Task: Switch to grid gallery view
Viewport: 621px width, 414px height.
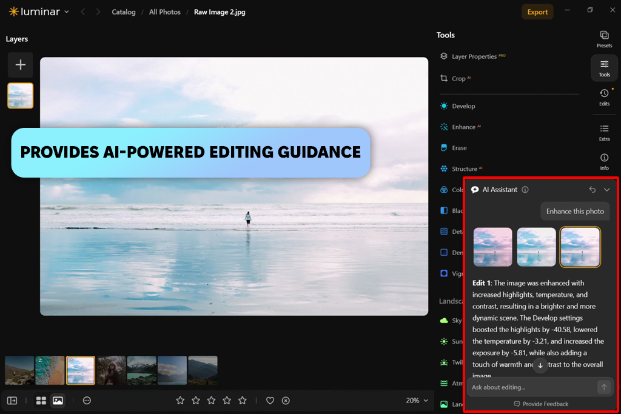Action: 41,401
